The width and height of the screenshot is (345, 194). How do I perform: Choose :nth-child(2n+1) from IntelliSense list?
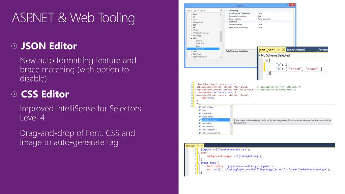(x=209, y=130)
